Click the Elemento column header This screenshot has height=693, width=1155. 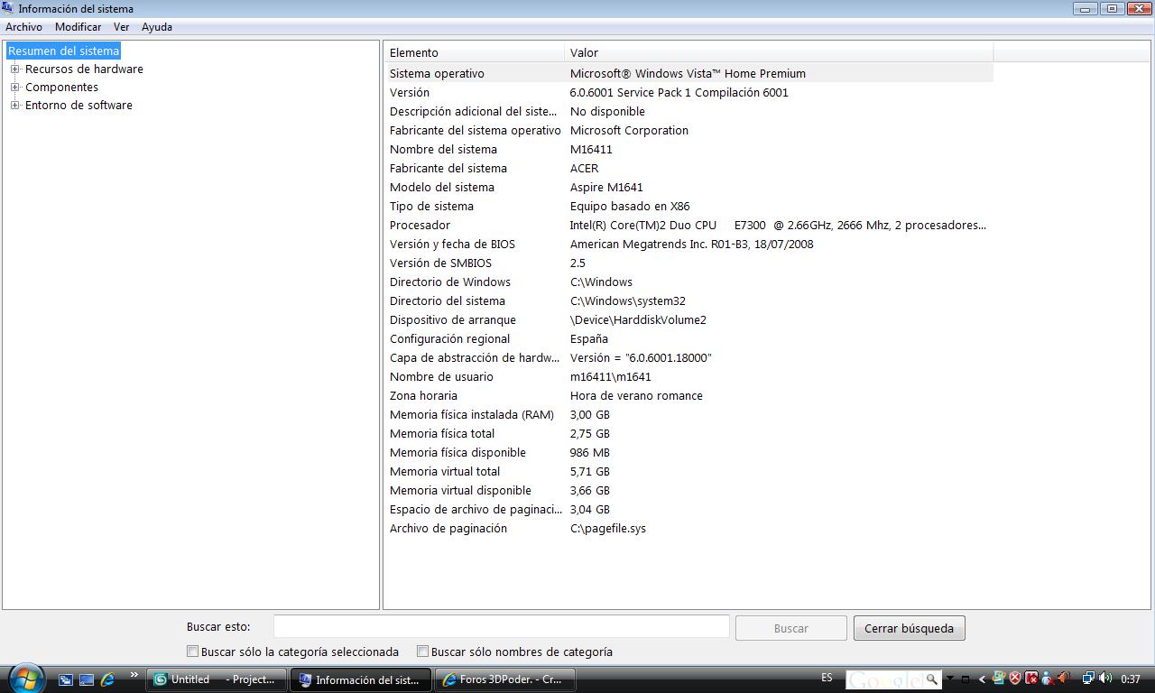475,52
